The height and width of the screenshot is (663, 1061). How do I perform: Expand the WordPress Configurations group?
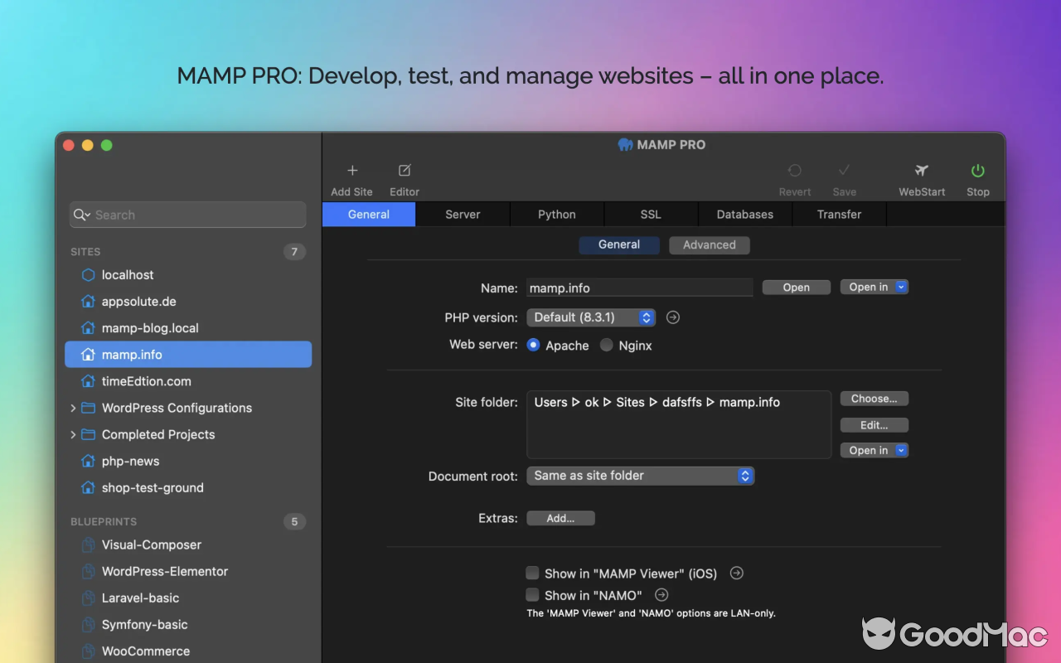(74, 408)
